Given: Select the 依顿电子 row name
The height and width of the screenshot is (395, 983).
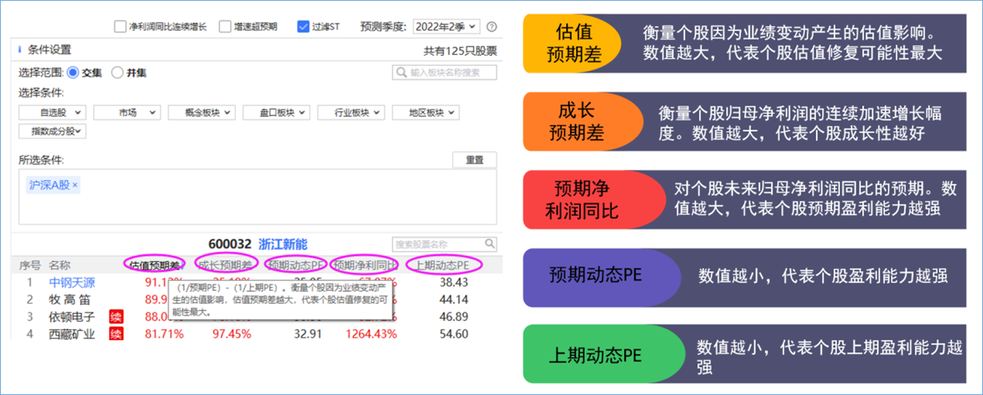Looking at the screenshot, I should (72, 317).
